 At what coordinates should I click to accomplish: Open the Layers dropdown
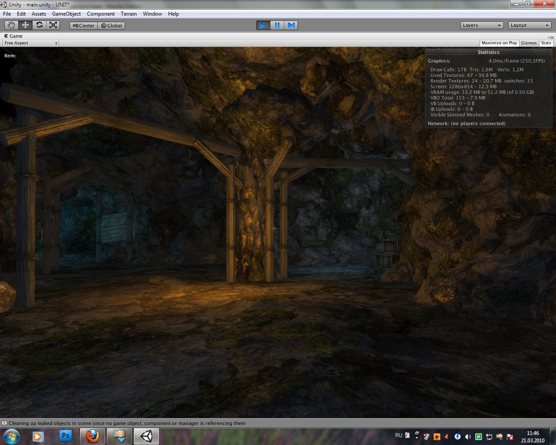pyautogui.click(x=482, y=25)
